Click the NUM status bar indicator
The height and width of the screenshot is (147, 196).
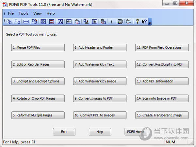tap(171, 142)
